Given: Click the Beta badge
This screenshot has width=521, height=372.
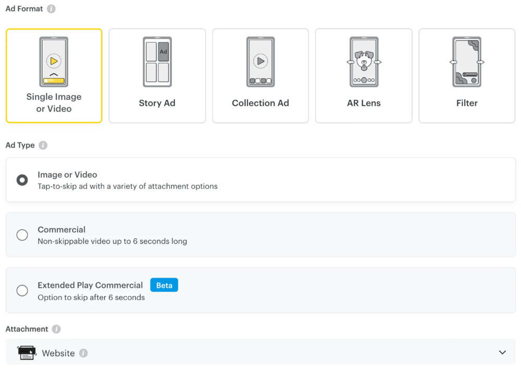Looking at the screenshot, I should point(164,285).
